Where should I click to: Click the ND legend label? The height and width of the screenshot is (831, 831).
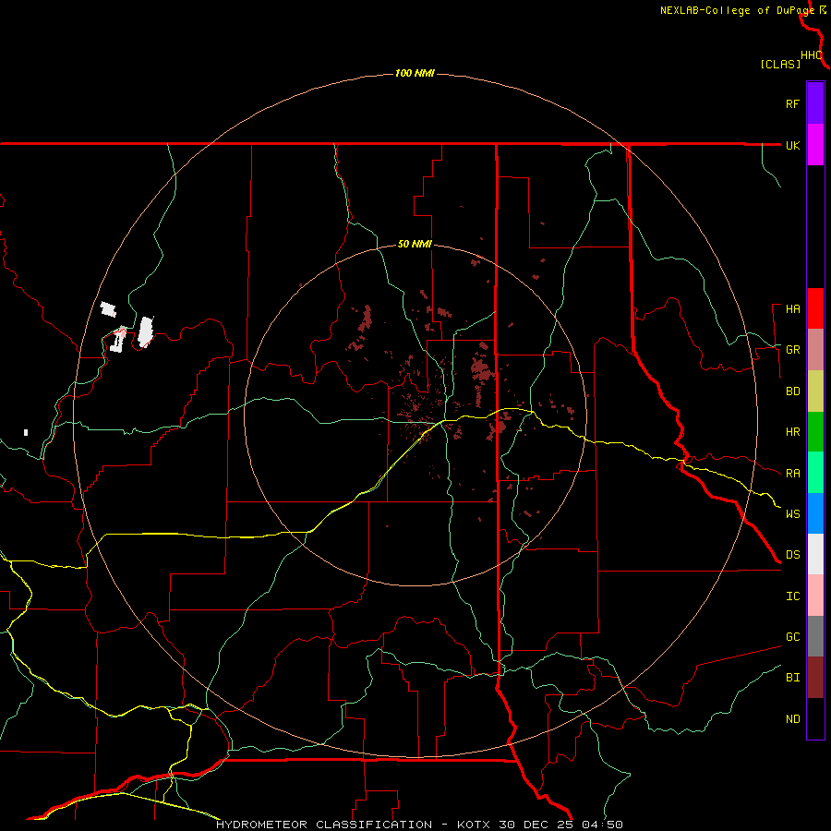click(x=792, y=719)
